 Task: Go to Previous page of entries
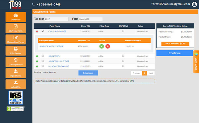point(136,73)
